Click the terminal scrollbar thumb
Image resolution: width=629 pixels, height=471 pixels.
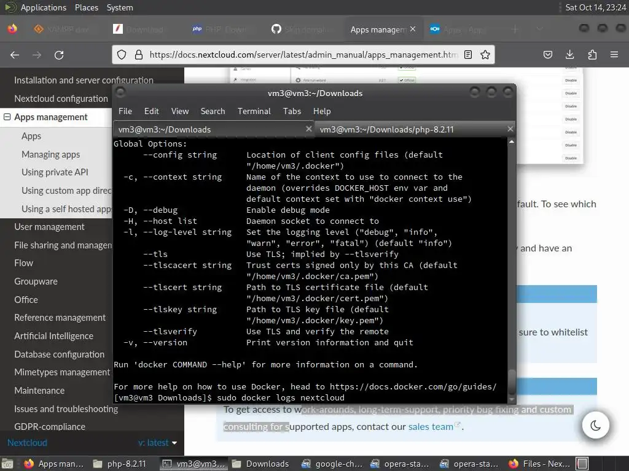pyautogui.click(x=512, y=381)
